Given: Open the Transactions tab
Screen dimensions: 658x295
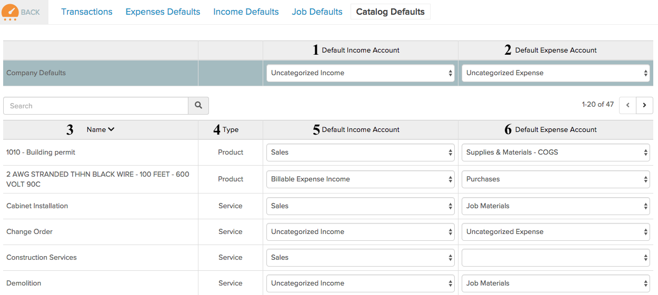Looking at the screenshot, I should (87, 12).
